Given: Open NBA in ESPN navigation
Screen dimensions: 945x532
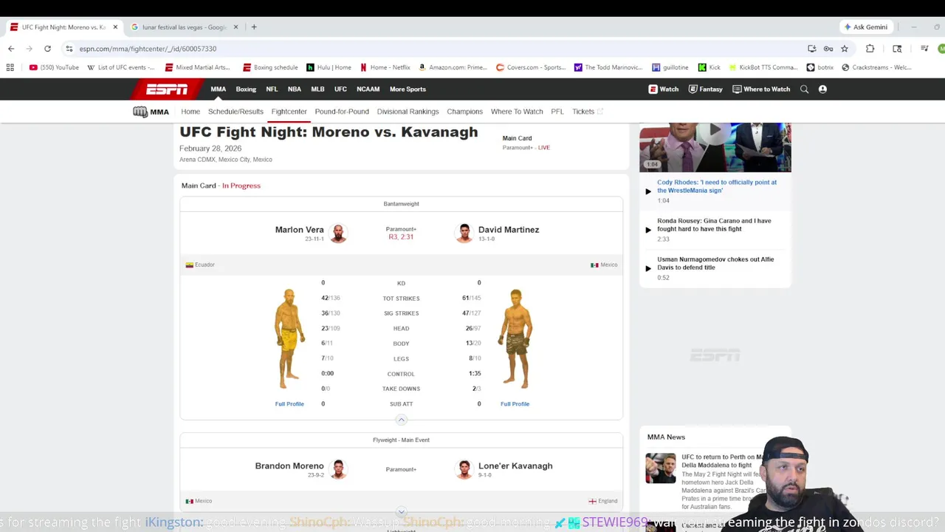Looking at the screenshot, I should click(295, 89).
